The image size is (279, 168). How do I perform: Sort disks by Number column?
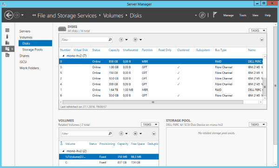pos(65,50)
